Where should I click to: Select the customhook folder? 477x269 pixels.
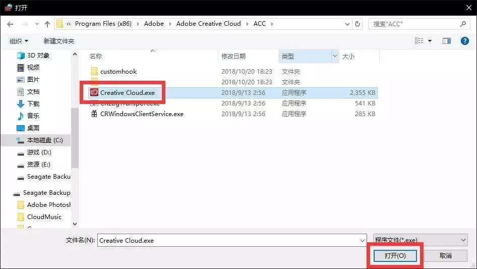[118, 71]
